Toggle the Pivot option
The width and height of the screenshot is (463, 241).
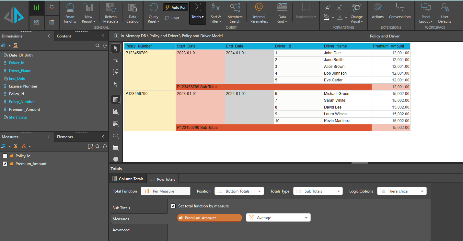[172, 18]
